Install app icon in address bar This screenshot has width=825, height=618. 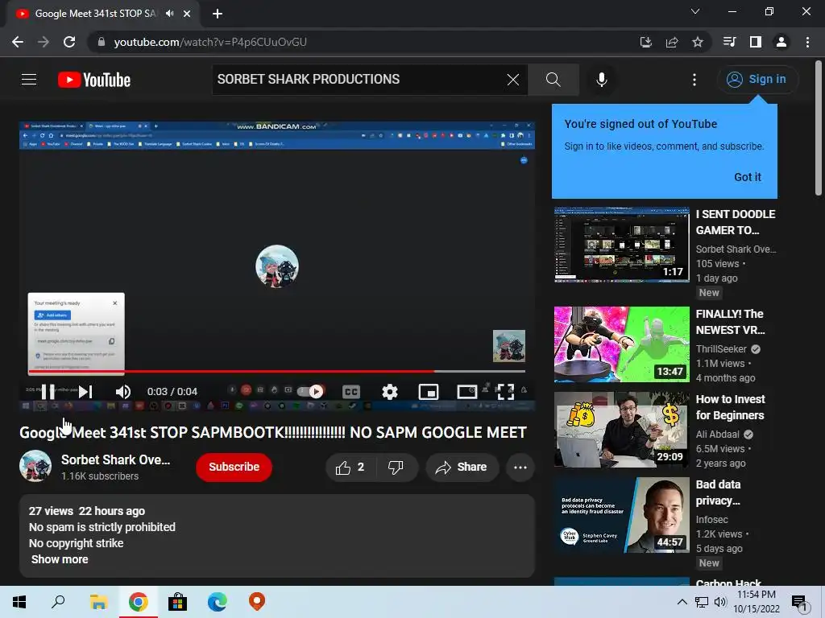click(x=645, y=42)
